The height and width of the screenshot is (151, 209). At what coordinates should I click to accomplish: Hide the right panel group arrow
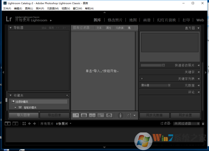(x=206, y=72)
